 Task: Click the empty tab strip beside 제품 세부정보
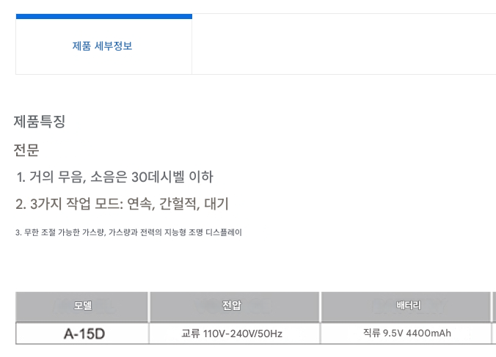343,45
